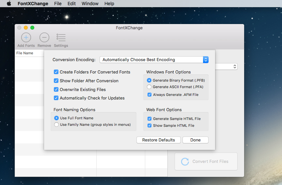Disable Overwrite Existing Files

[56, 89]
